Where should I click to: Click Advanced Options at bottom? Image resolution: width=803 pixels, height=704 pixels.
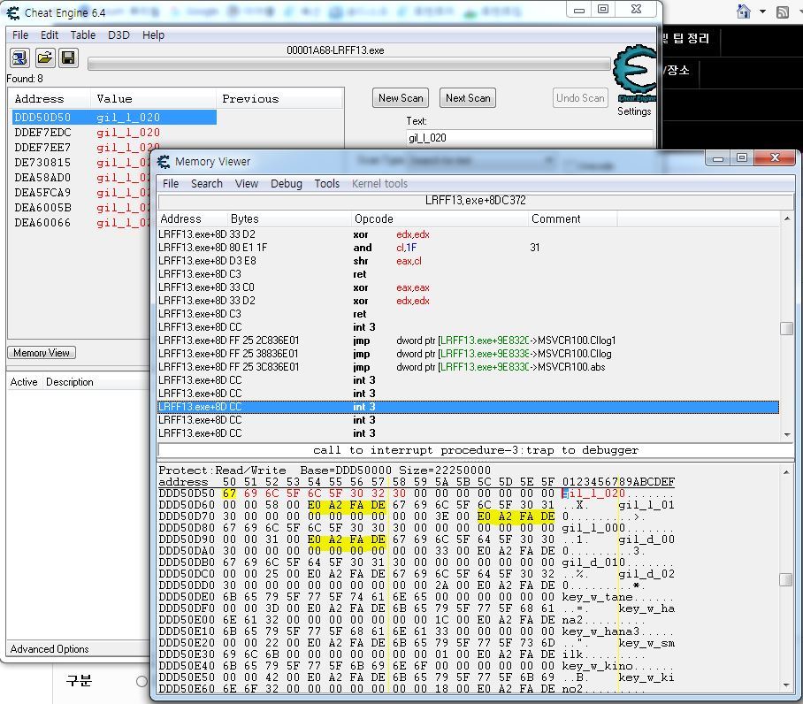pos(50,648)
